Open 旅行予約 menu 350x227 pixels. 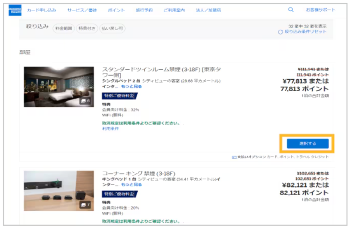pyautogui.click(x=144, y=10)
